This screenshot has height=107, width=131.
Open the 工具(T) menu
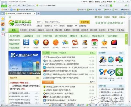tap(103, 2)
